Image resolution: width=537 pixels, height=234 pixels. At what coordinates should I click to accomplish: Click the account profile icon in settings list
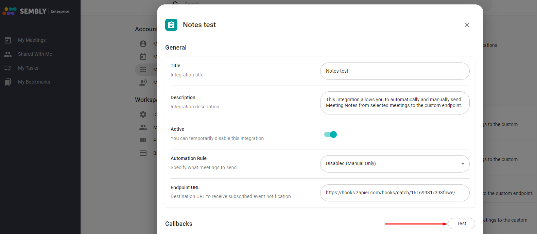tap(143, 44)
